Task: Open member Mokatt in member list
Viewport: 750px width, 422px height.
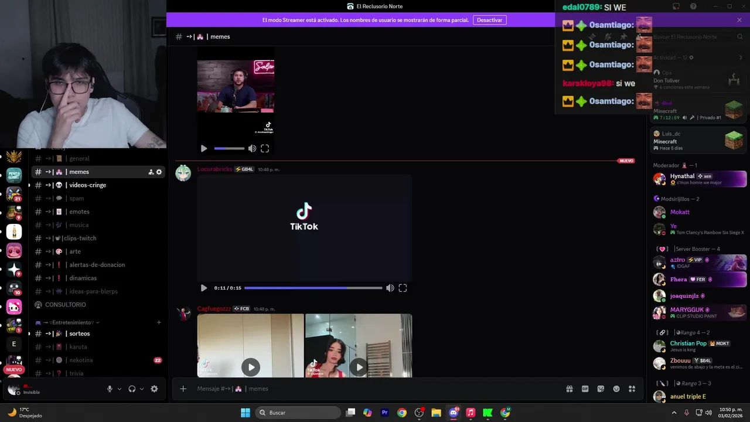Action: click(700, 212)
